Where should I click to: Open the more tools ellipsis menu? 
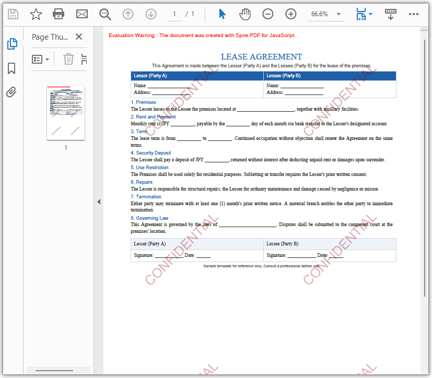[x=414, y=14]
